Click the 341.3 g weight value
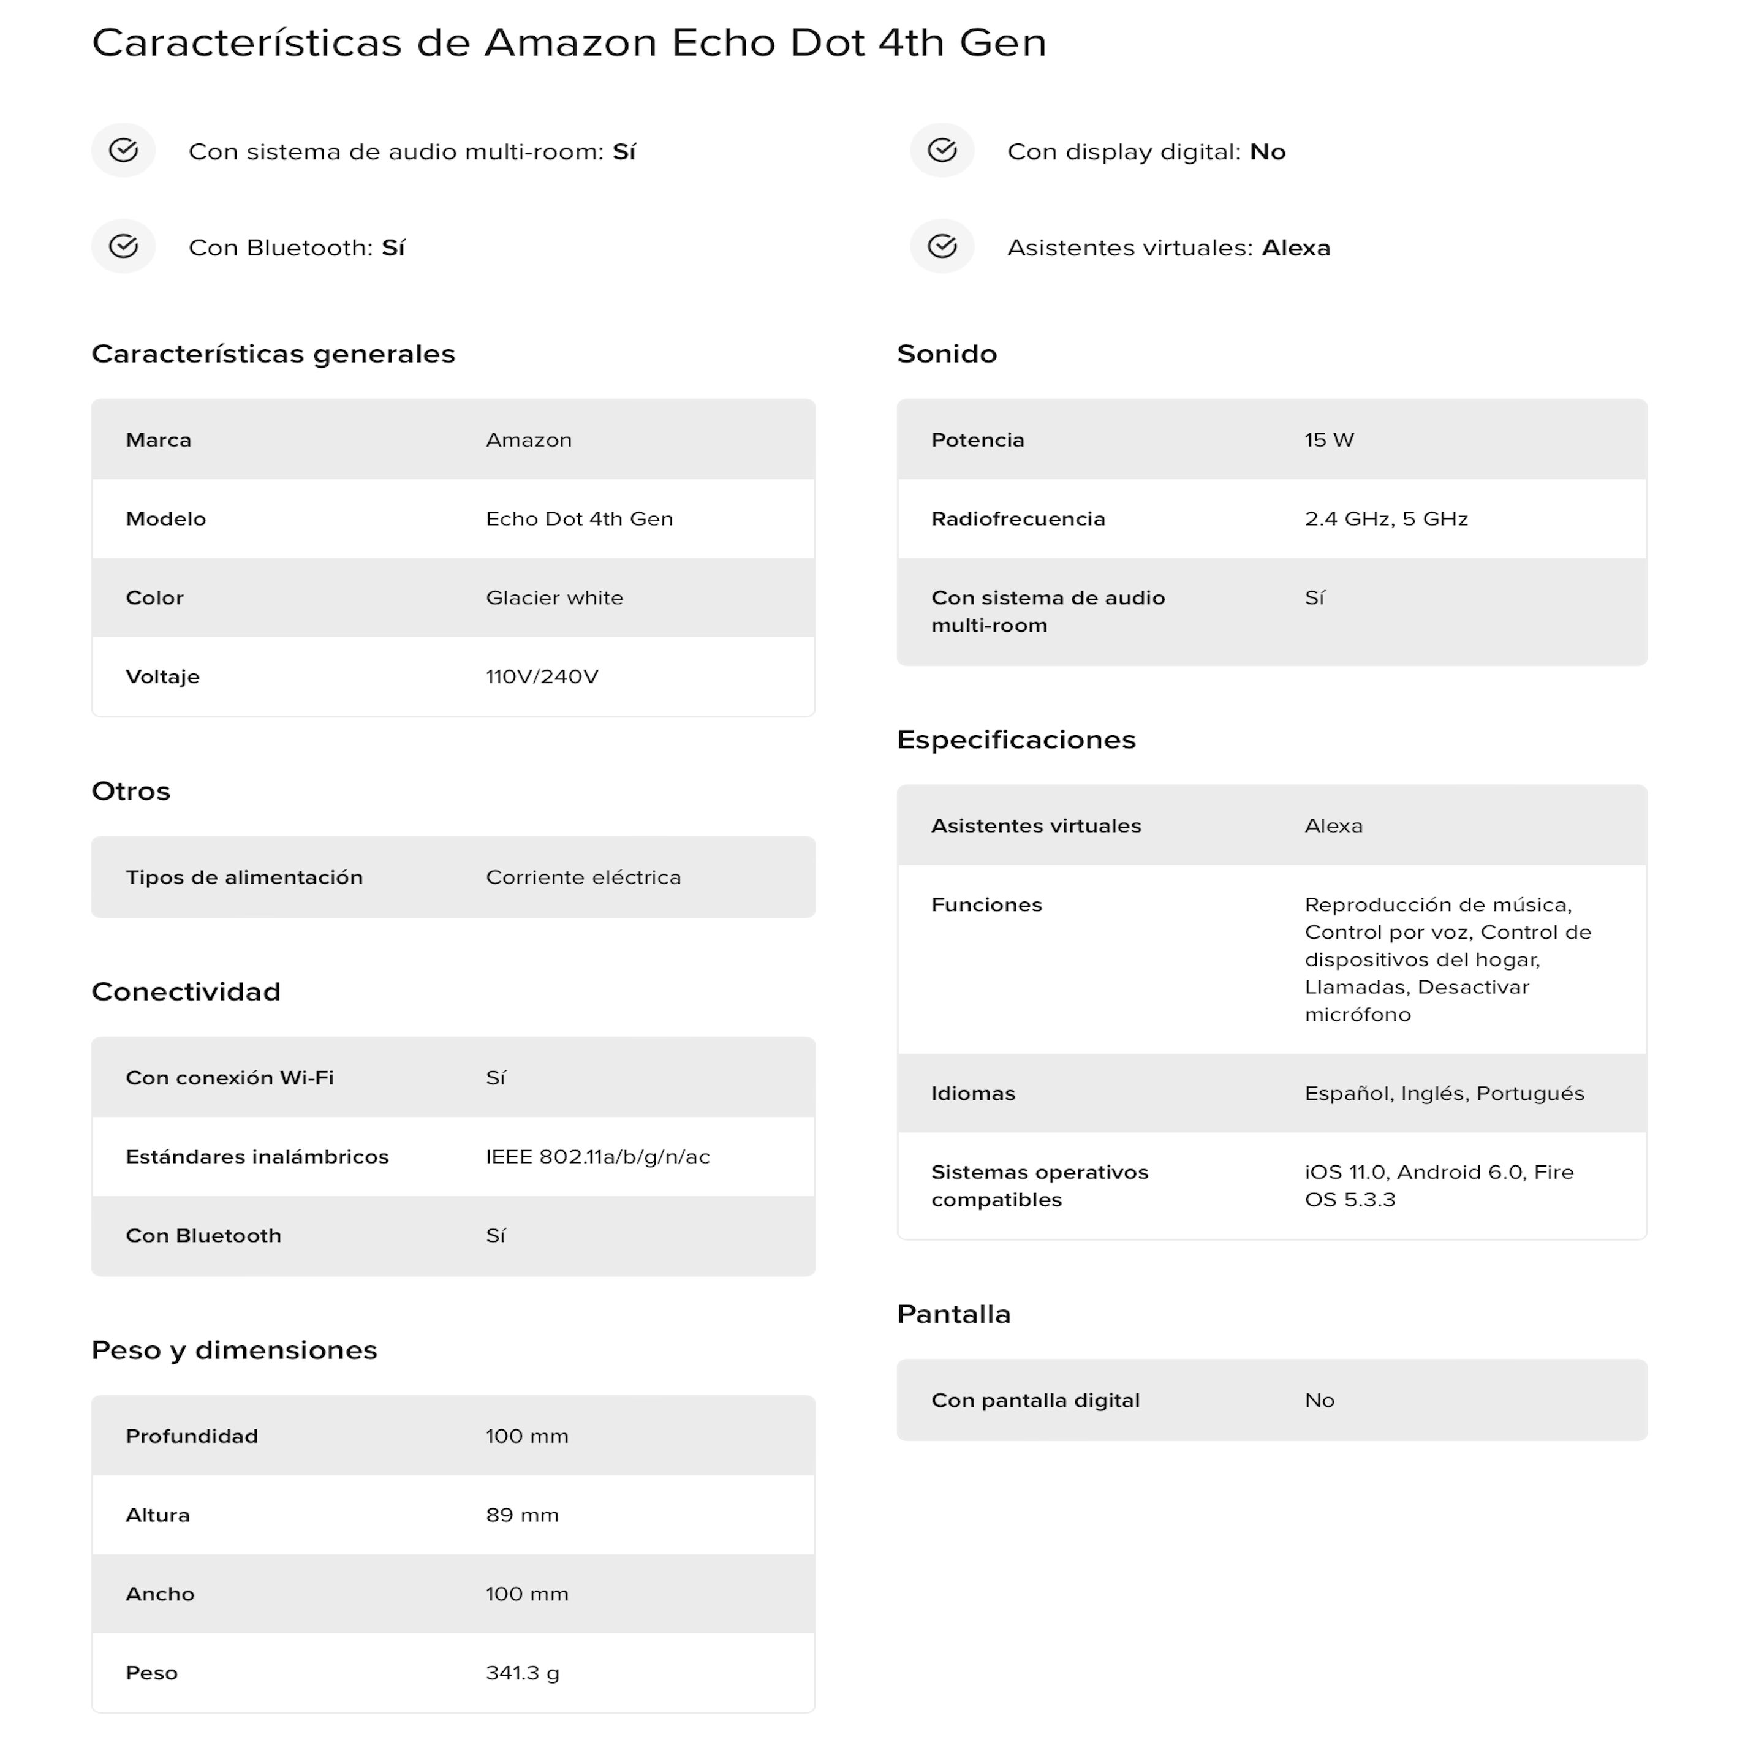The image size is (1737, 1737). (x=523, y=1672)
